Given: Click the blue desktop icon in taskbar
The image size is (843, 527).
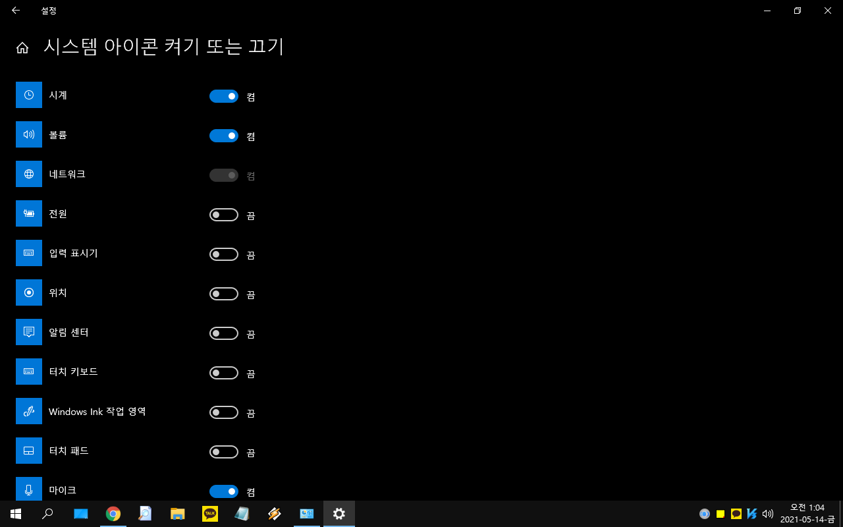Looking at the screenshot, I should coord(81,514).
